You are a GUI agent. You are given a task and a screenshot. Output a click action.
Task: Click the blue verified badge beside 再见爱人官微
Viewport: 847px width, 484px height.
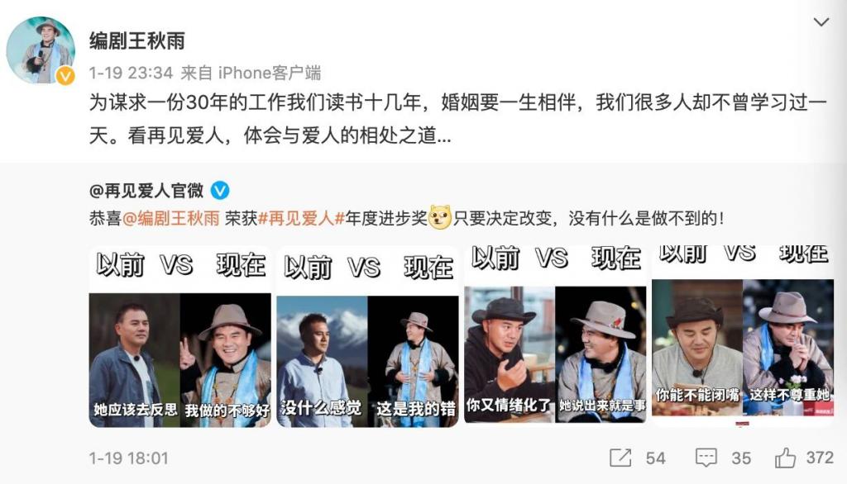coord(220,191)
